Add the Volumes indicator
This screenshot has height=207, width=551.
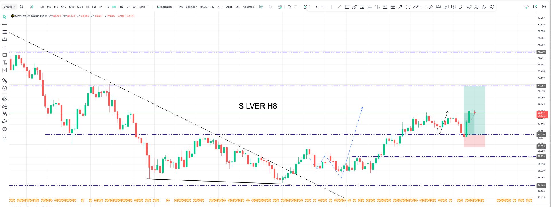pos(249,7)
